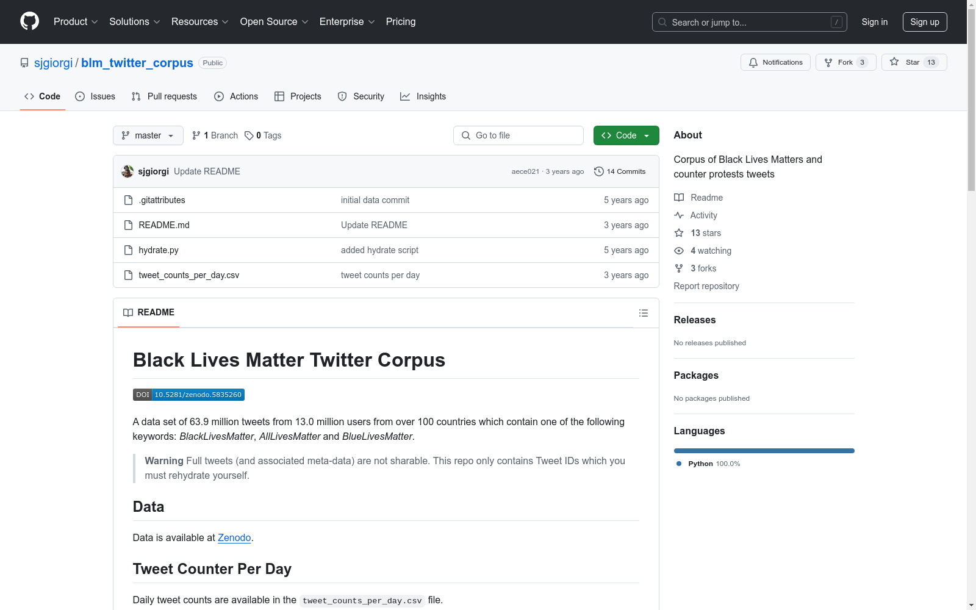Open commit aece021
976x610 pixels.
[525, 171]
